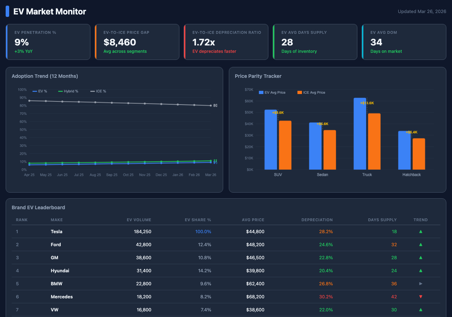
Task: Click BMW's 36 days supply value
Action: pos(394,284)
